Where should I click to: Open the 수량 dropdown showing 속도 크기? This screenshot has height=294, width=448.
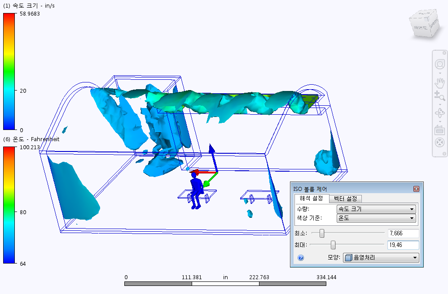(376, 209)
